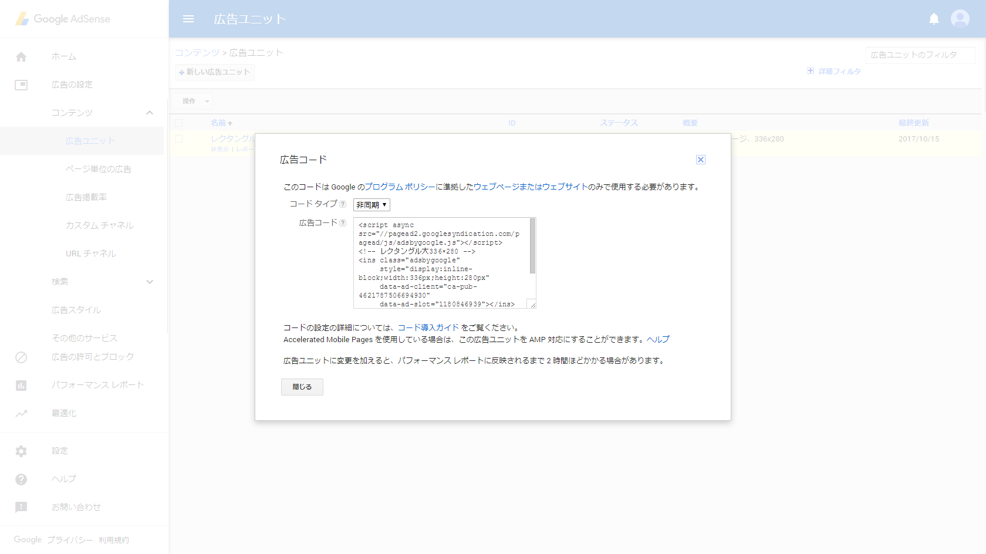The height and width of the screenshot is (554, 986).
Task: Open the hamburger navigation menu
Action: click(x=188, y=19)
